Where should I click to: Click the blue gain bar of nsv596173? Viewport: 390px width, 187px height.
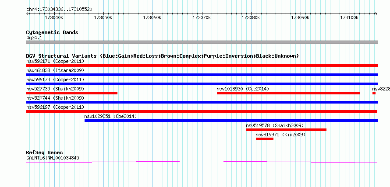(202, 84)
